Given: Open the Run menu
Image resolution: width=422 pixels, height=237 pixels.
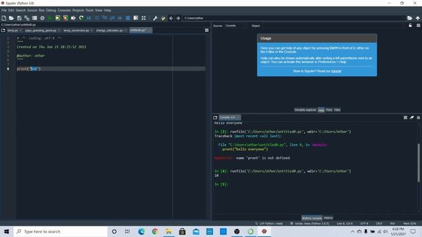Looking at the screenshot, I should point(42,11).
